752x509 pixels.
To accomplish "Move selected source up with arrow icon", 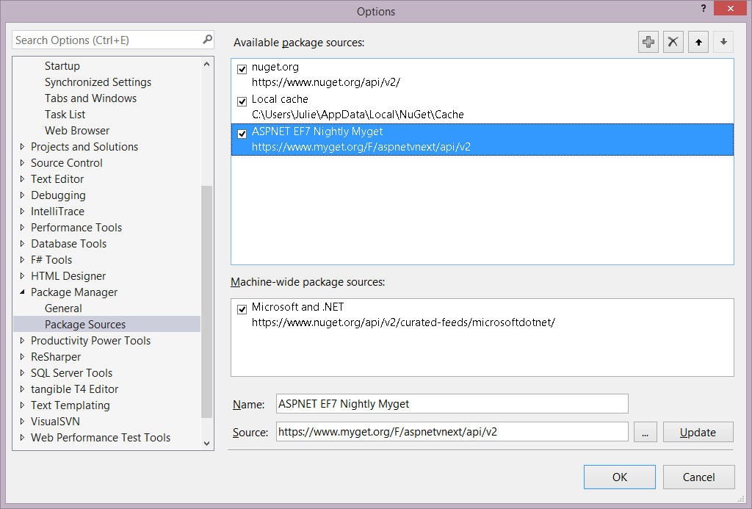I will tap(698, 42).
